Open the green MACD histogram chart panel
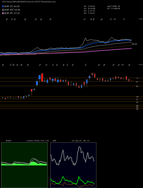 [x=24, y=165]
